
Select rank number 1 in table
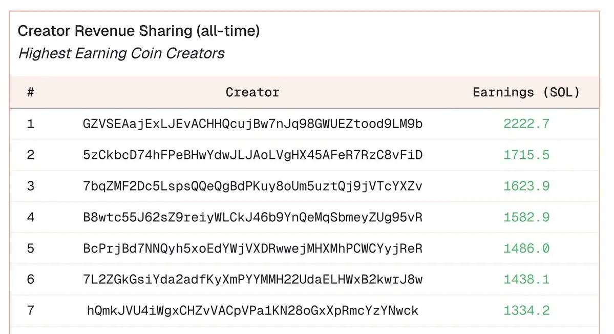click(x=31, y=124)
